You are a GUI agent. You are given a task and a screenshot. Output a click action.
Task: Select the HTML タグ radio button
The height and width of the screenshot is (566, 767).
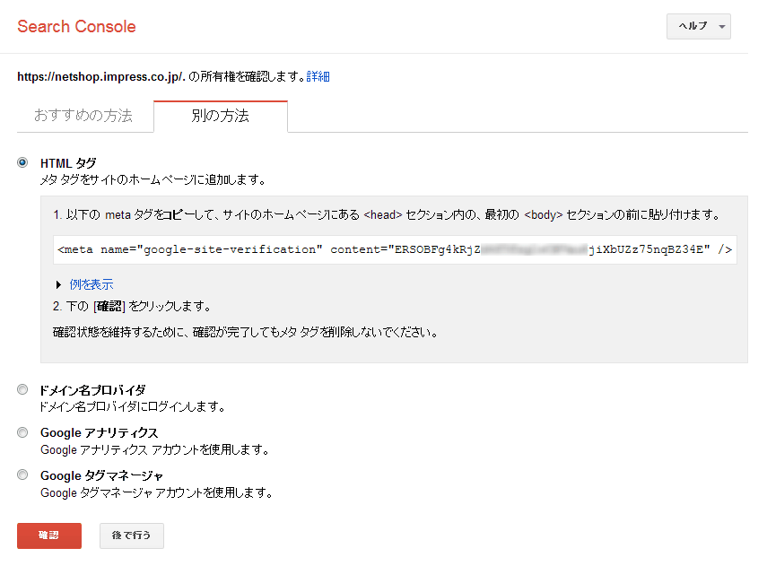(22, 162)
